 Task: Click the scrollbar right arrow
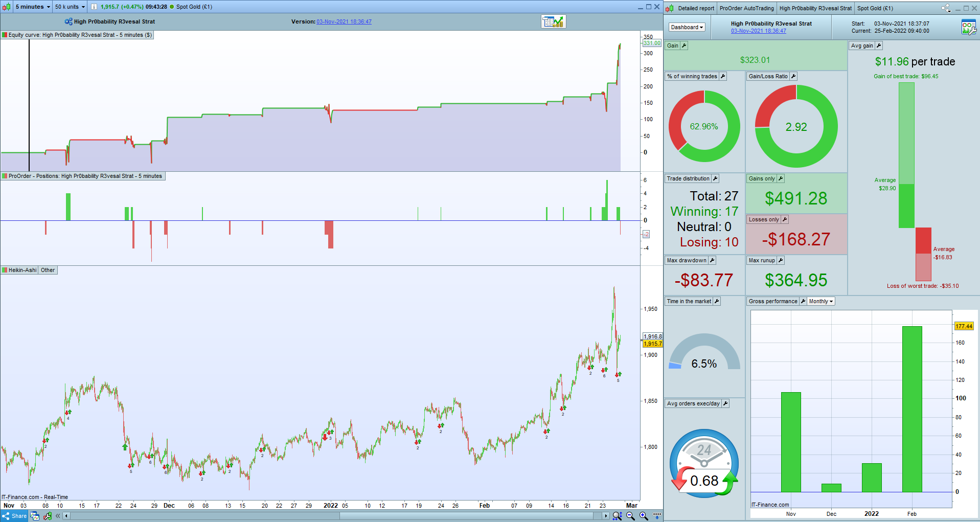[606, 516]
